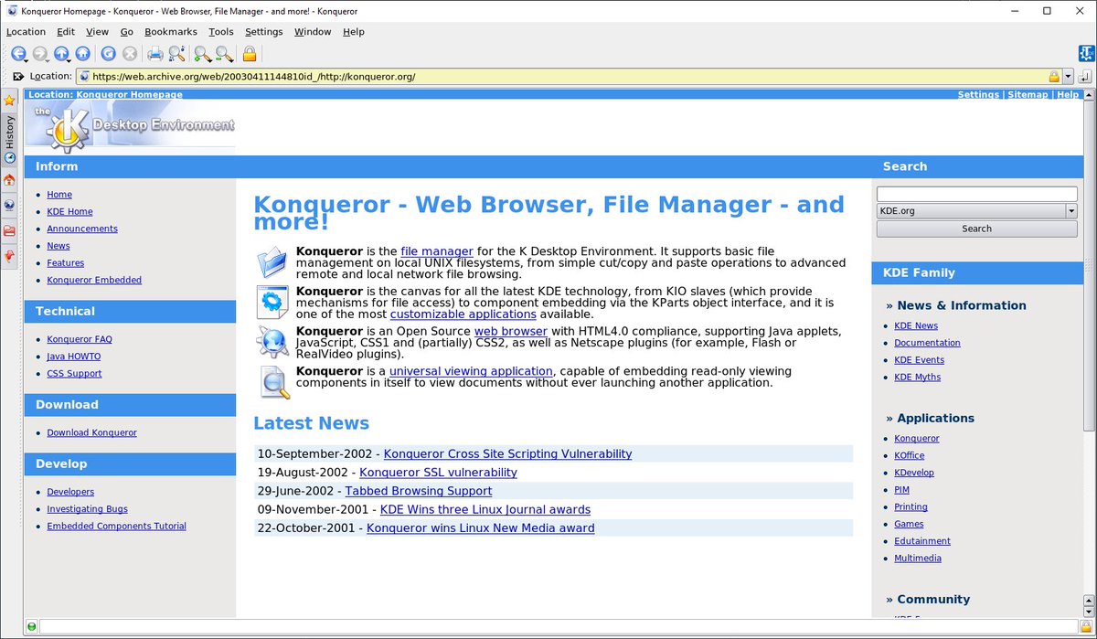Open the KDE.org search scope combo box
This screenshot has height=639, width=1097.
point(976,211)
